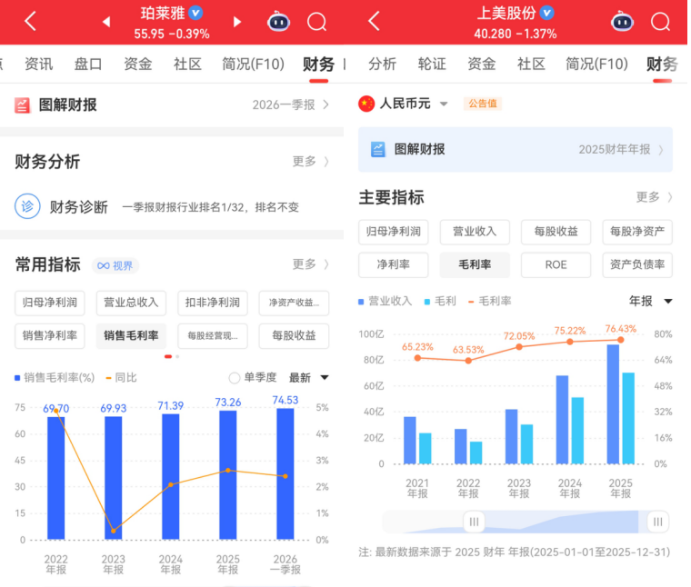Select 净利率 indicator

pyautogui.click(x=393, y=264)
